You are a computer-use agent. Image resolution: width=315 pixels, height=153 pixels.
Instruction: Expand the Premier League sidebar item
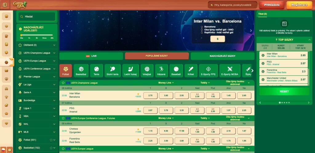54,77
